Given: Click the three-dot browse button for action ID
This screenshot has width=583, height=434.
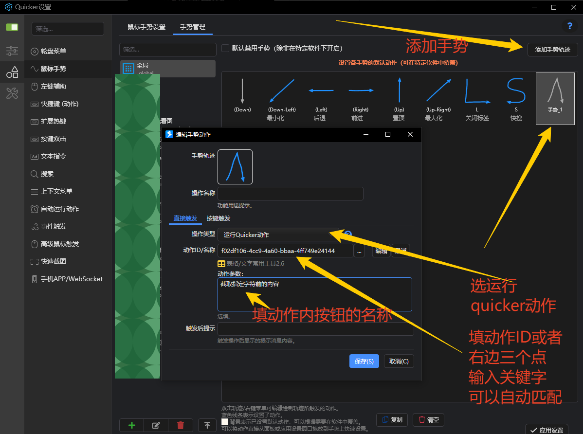Looking at the screenshot, I should (x=359, y=251).
